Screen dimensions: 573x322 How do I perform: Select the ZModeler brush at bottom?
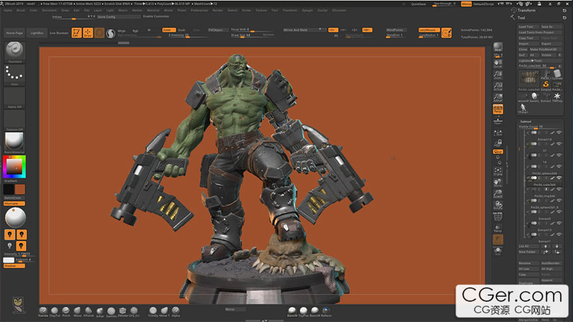(123, 311)
